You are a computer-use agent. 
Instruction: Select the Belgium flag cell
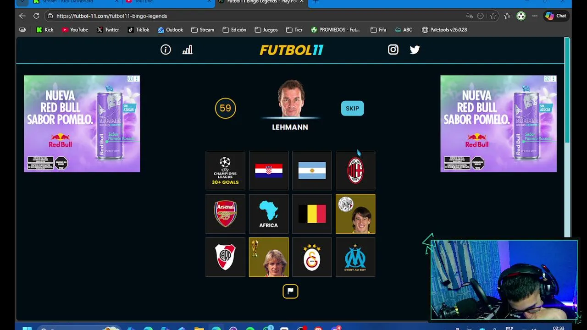312,214
